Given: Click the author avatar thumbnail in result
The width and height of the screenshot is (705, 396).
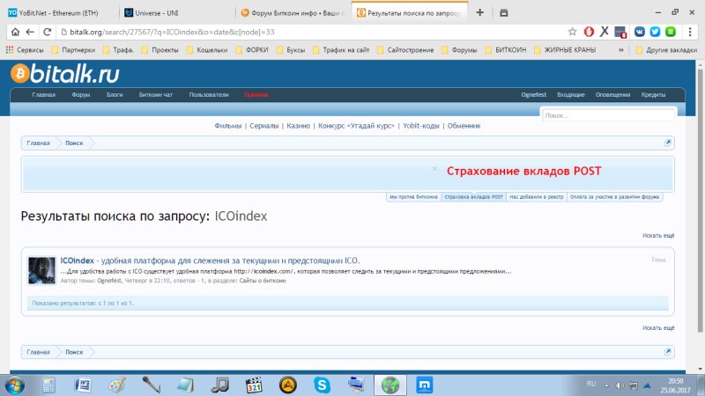Looking at the screenshot, I should click(41, 269).
